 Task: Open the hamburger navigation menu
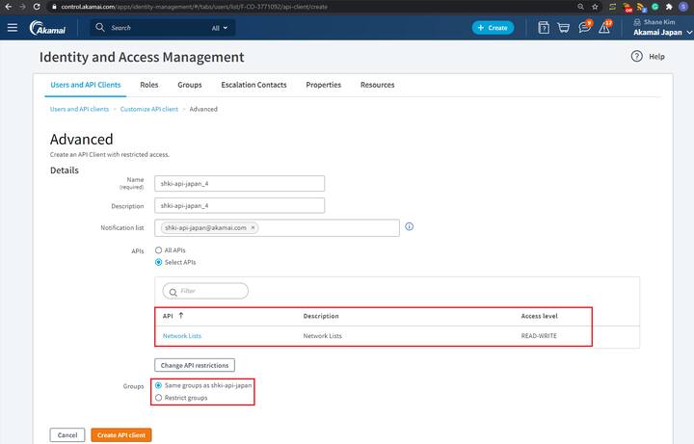click(x=13, y=27)
